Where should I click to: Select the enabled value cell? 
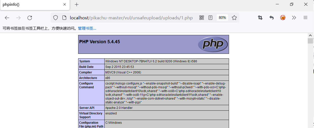pyautogui.click(x=167, y=115)
